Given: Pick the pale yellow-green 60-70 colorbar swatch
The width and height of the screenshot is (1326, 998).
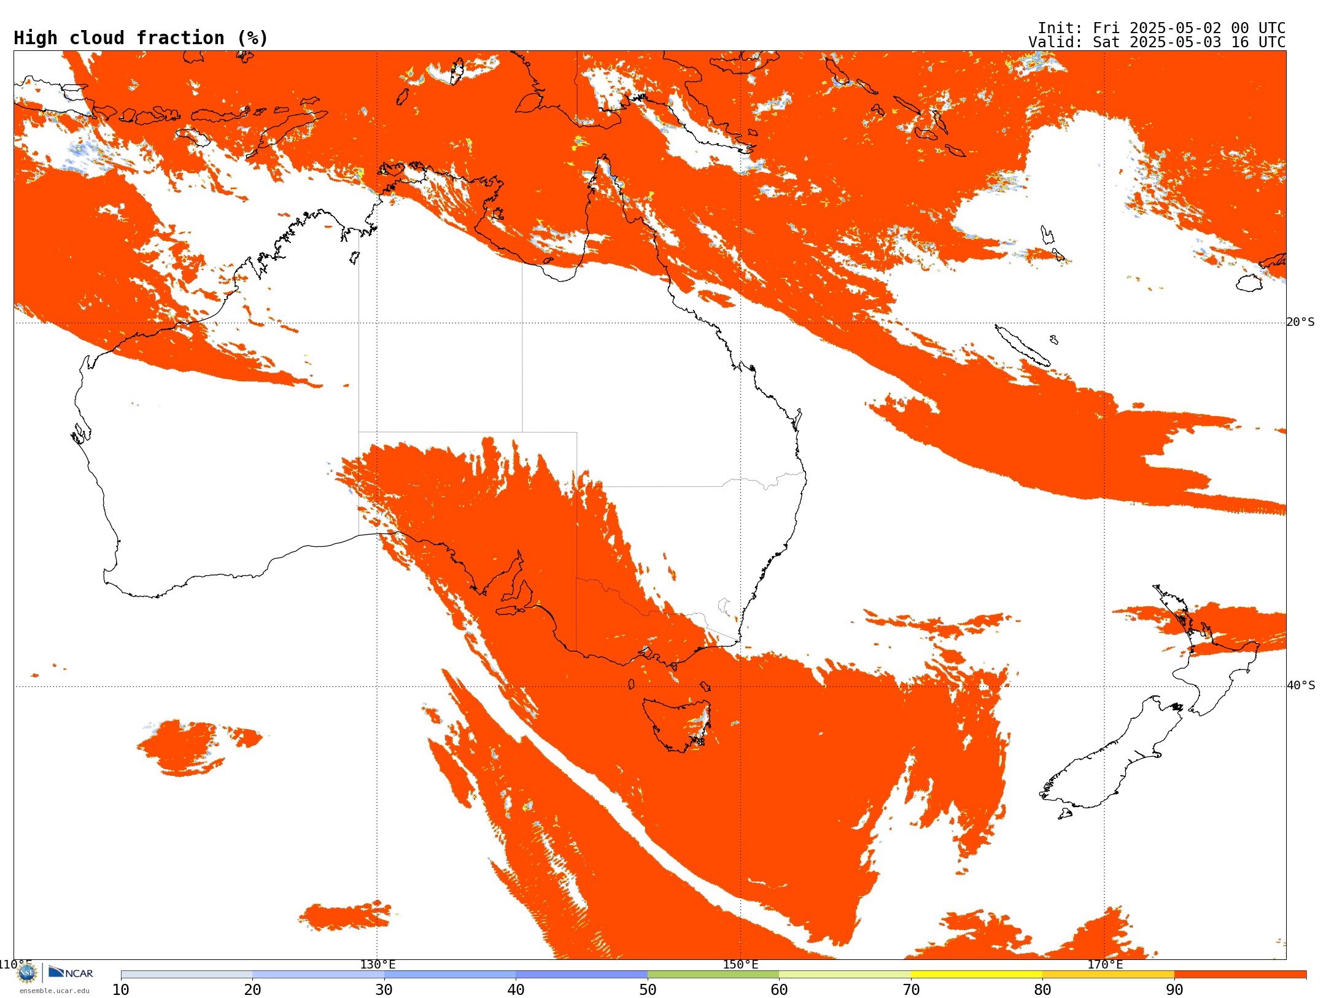Looking at the screenshot, I should 845,975.
